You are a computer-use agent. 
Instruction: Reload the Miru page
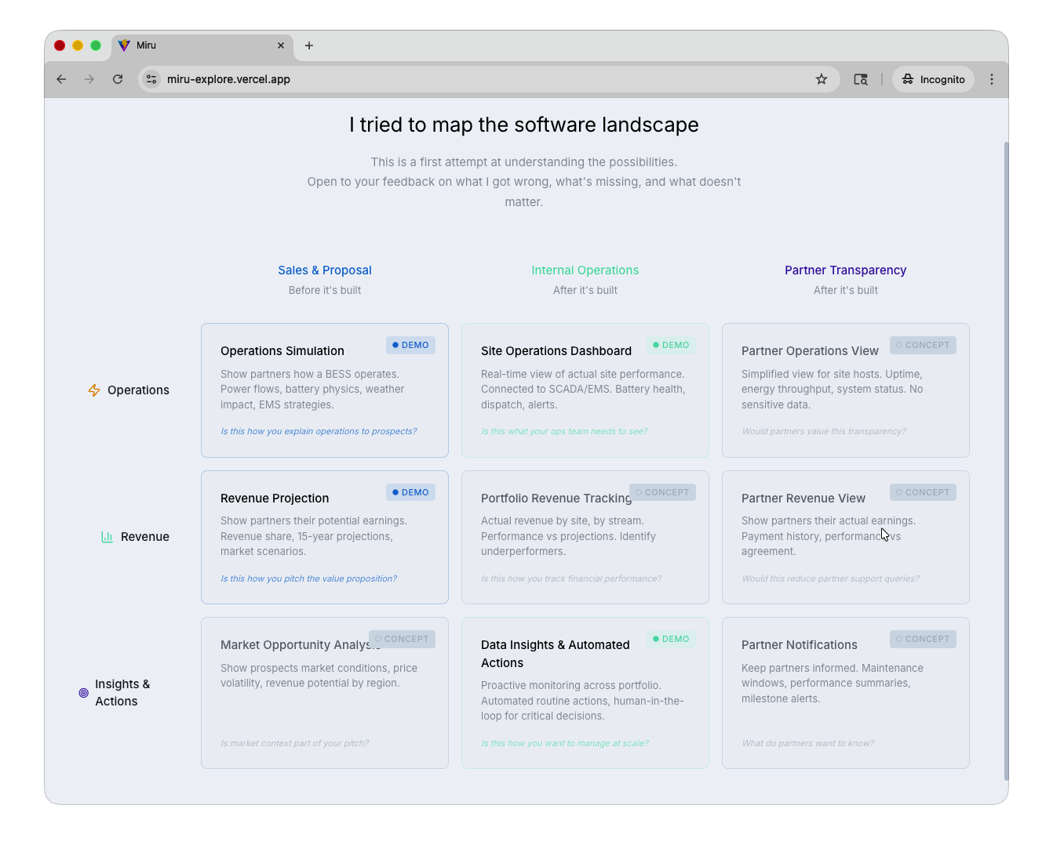click(x=118, y=79)
